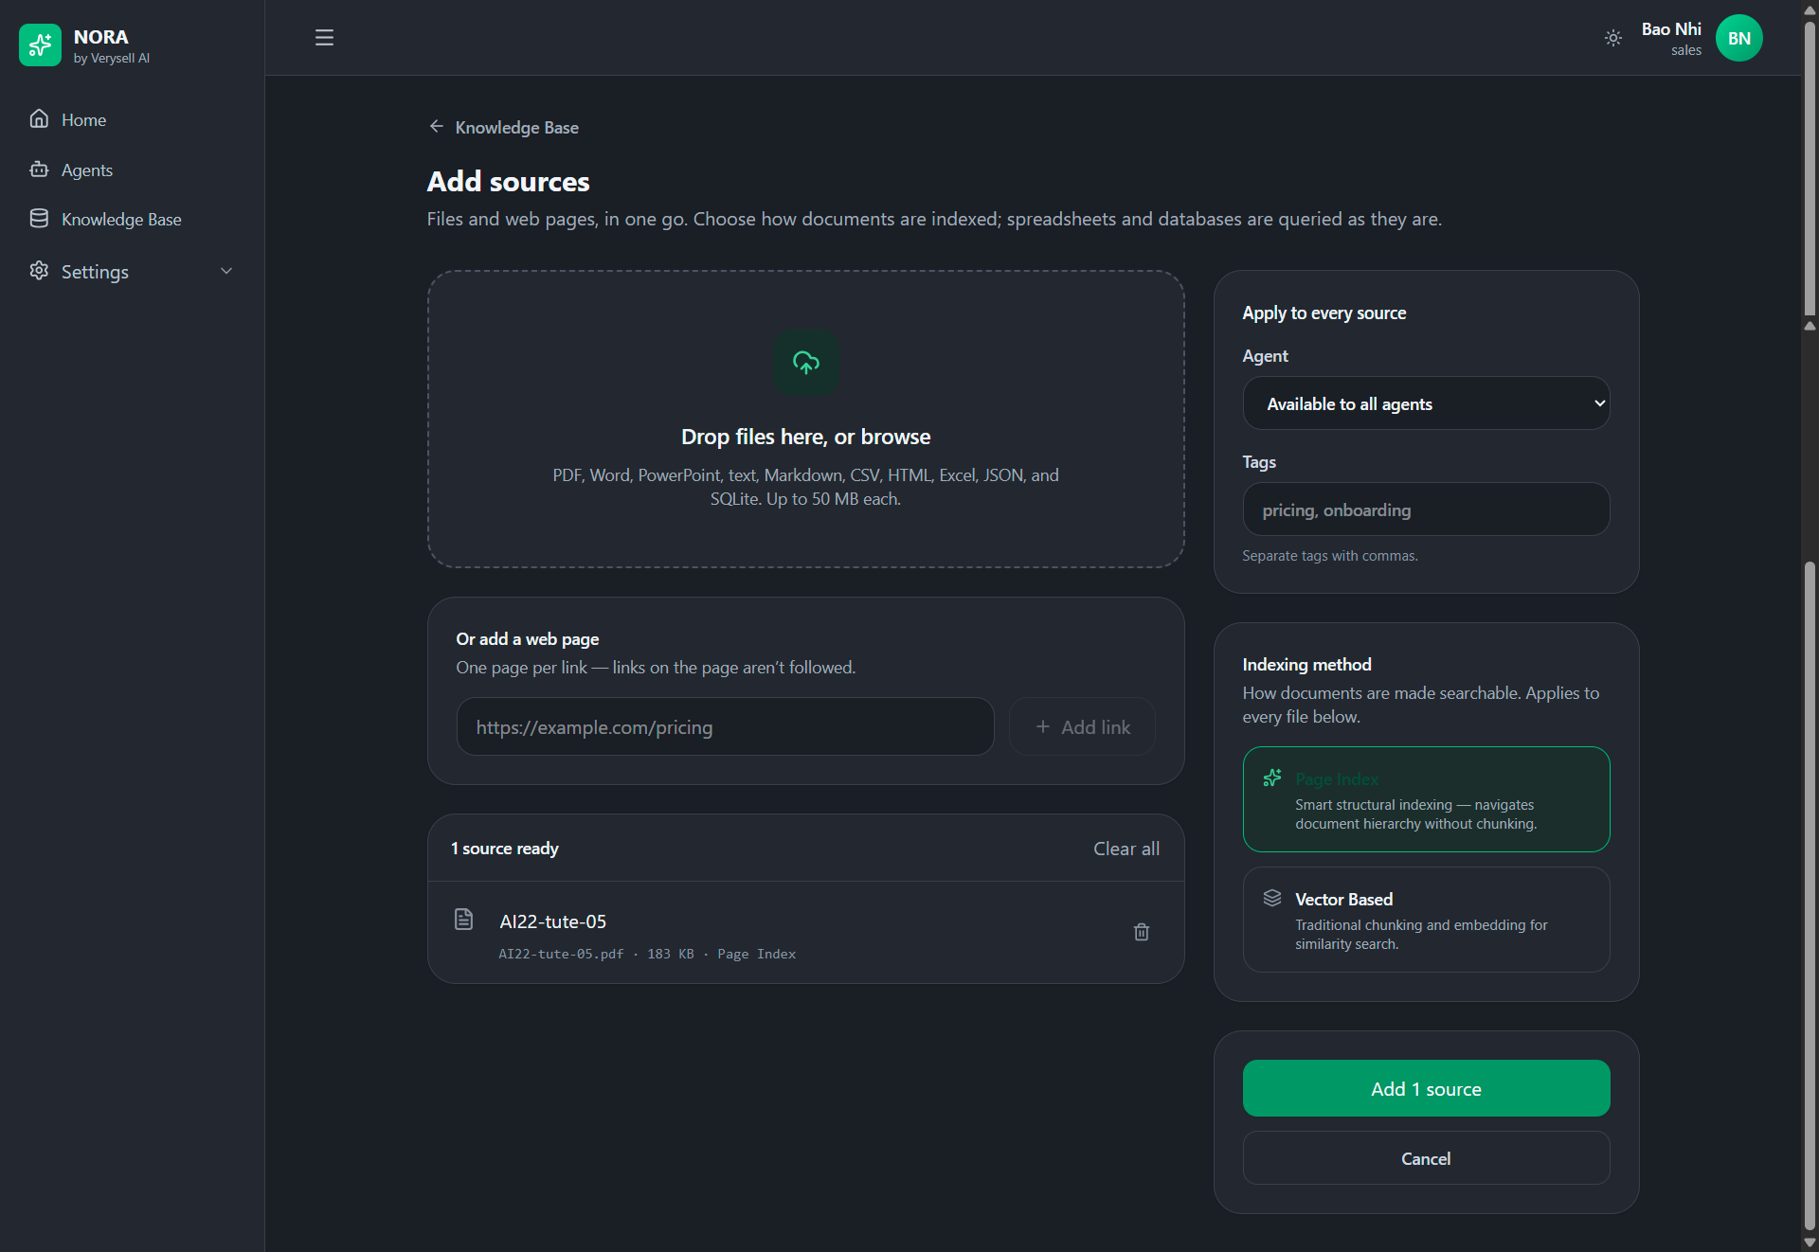
Task: Delete AI22-tute-05 with the trash icon
Action: 1142,932
